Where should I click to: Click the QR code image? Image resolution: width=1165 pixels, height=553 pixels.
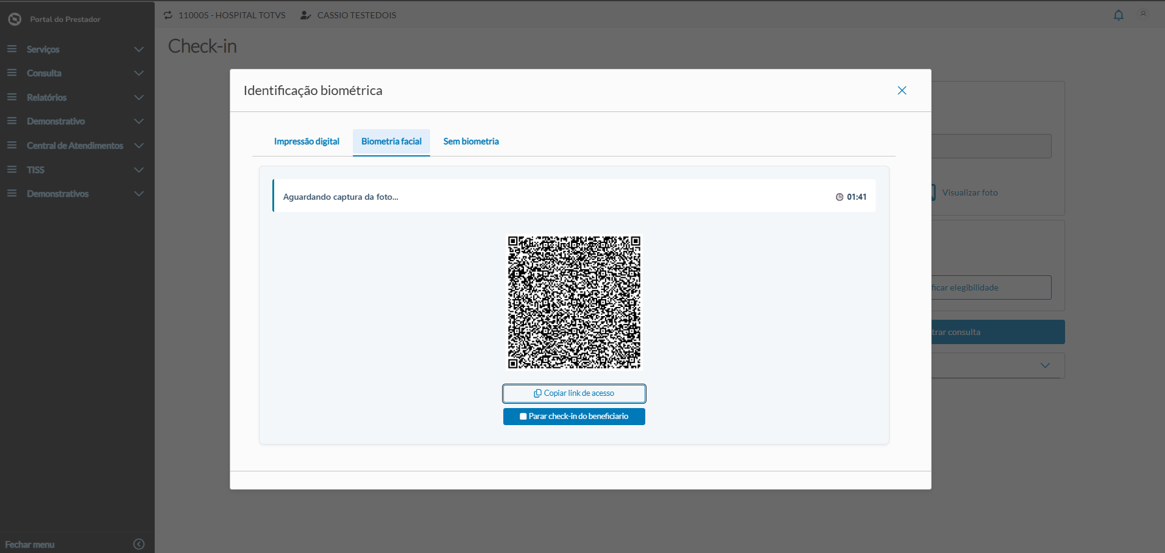(574, 302)
